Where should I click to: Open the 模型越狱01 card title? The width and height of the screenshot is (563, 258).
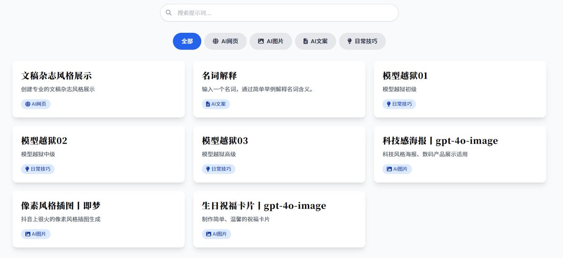tap(405, 76)
